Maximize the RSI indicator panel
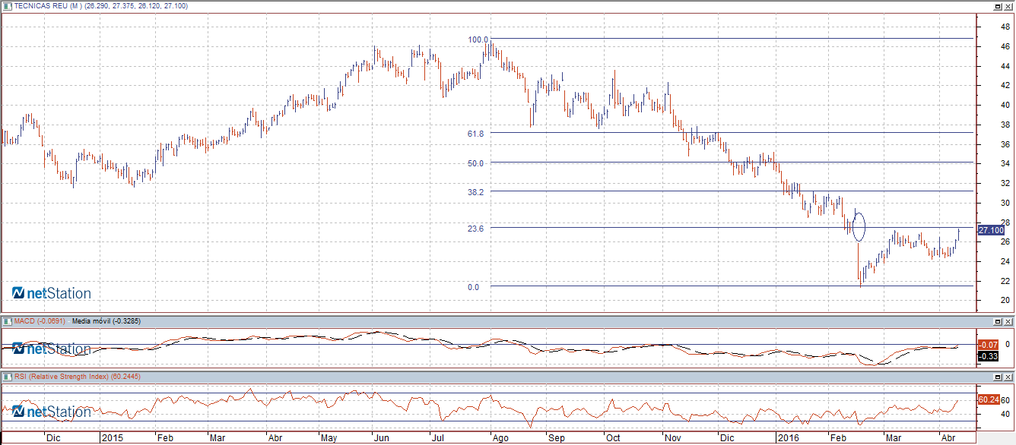 pos(997,376)
